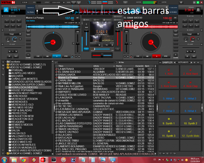Trigger the Synth Melo sampler pad
The height and width of the screenshot is (163, 204).
[x=190, y=133]
